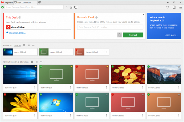The image size is (184, 122).
Task: Click the file transfer button beside Connect
Action: [x=120, y=35]
